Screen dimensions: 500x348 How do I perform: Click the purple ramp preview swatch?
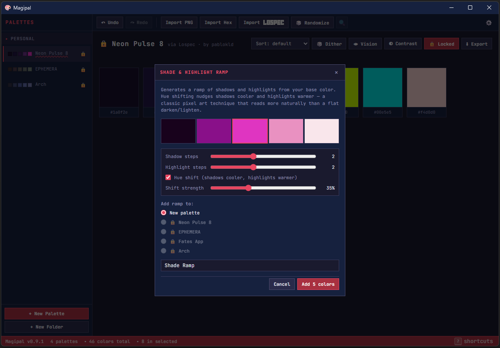coord(214,131)
